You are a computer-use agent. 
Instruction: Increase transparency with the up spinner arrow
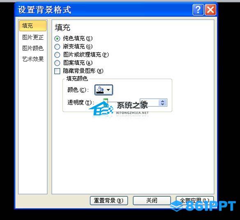(x=163, y=101)
